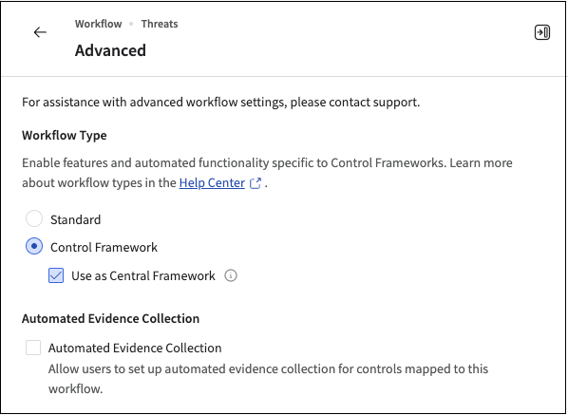Click the Control Framework option label
568x415 pixels.
tap(104, 247)
